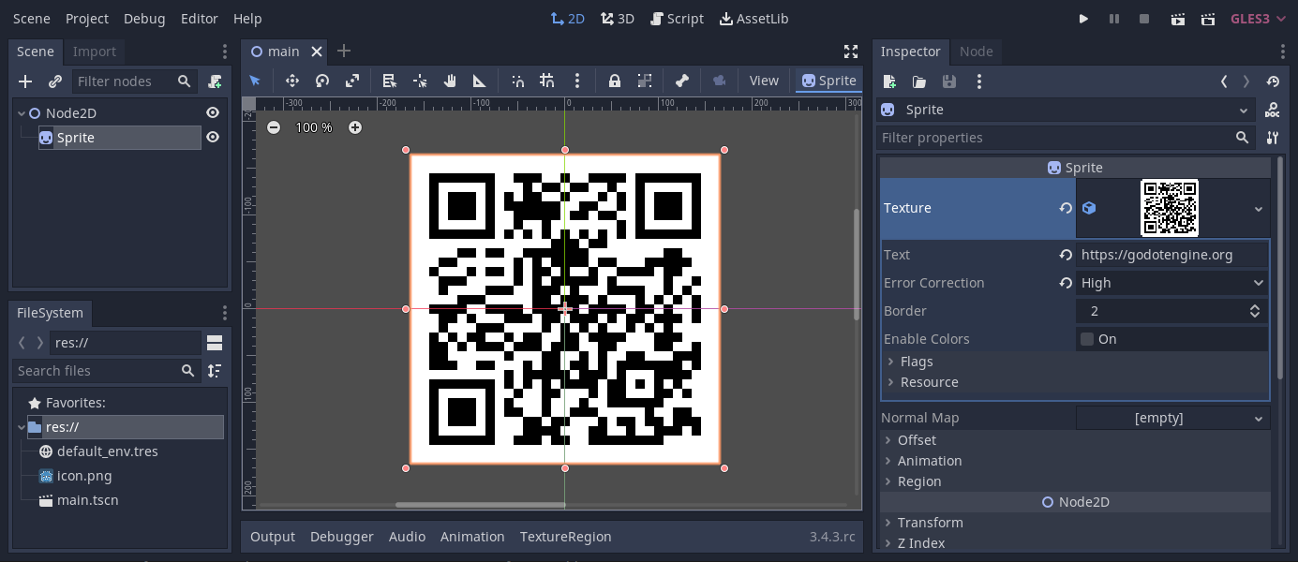
Task: Select the pivot change tool
Action: coord(420,81)
